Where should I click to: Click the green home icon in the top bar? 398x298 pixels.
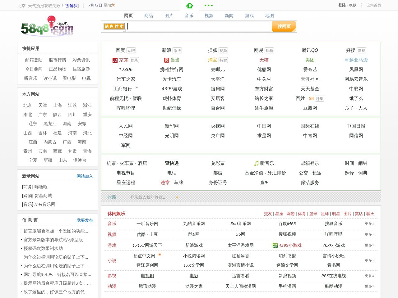pyautogui.click(x=190, y=5)
